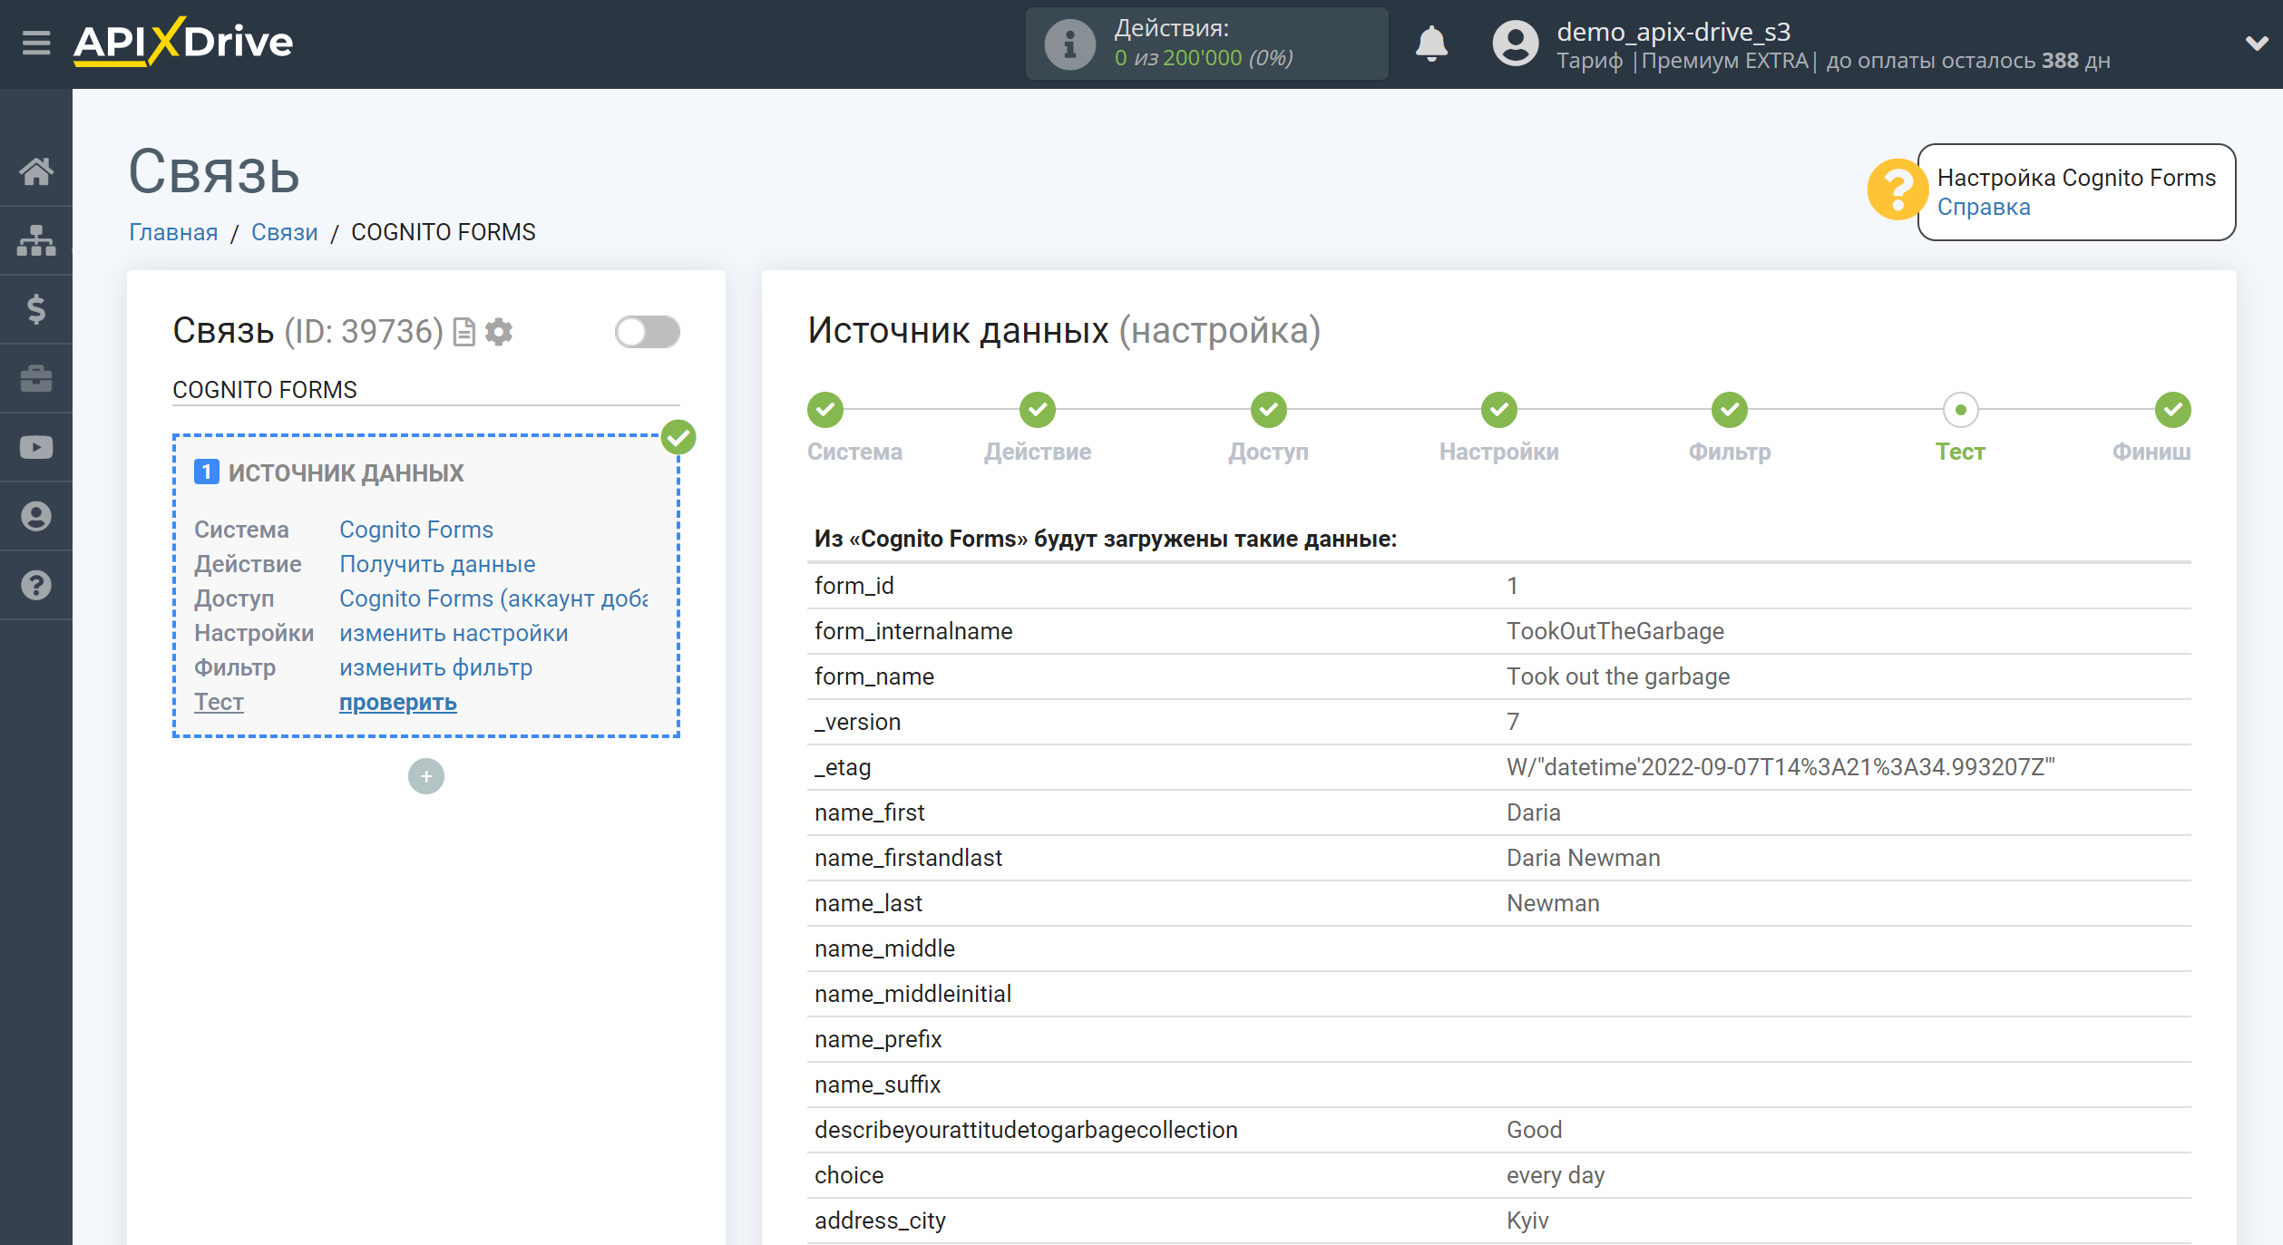Copy connection document icon
This screenshot has height=1245, width=2283.
click(x=463, y=332)
